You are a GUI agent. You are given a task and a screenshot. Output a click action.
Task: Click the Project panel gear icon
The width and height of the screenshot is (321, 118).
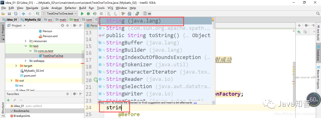[75, 25]
